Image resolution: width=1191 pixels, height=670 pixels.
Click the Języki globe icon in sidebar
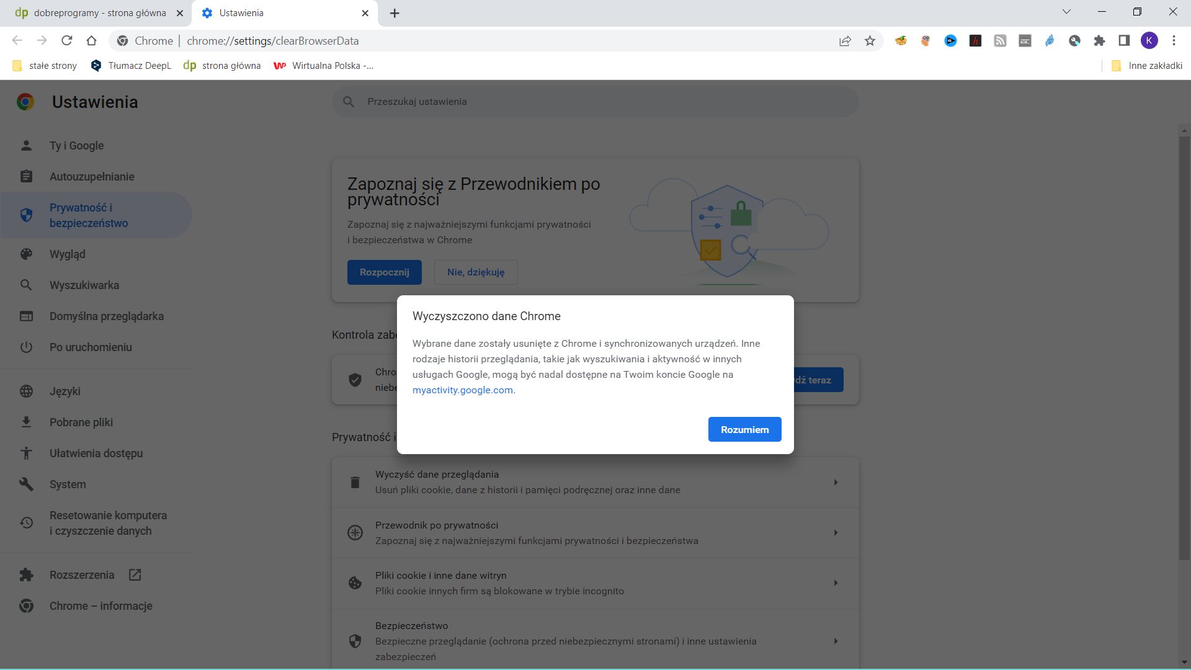click(26, 391)
